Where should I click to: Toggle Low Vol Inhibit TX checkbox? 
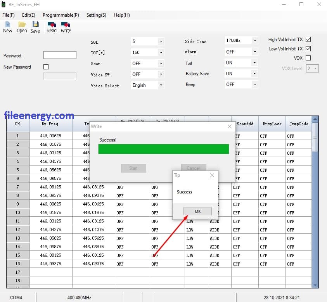pos(308,48)
